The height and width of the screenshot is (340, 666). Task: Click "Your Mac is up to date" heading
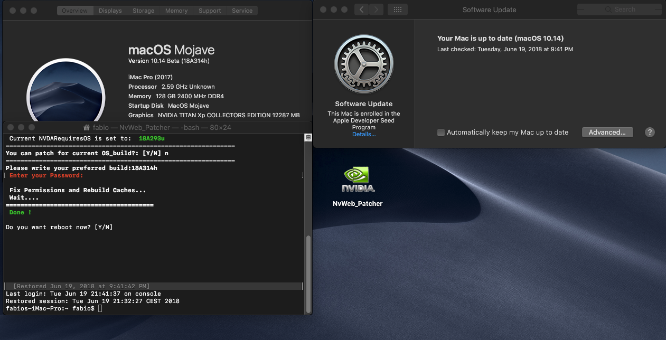(501, 38)
